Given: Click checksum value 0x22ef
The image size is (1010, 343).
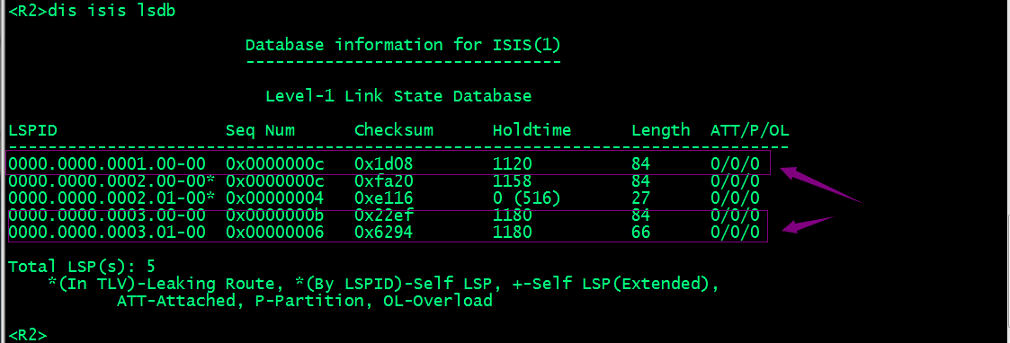Looking at the screenshot, I should (x=384, y=215).
